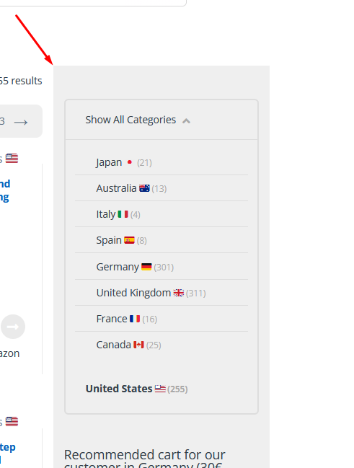The width and height of the screenshot is (354, 468).
Task: Click the Italy flag icon
Action: 123,214
